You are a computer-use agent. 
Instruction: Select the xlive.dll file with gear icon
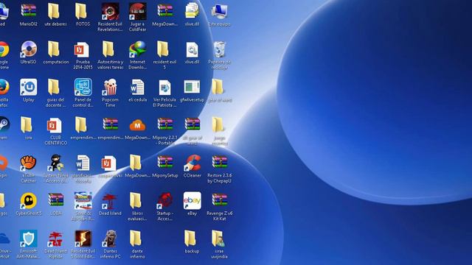[x=192, y=49]
